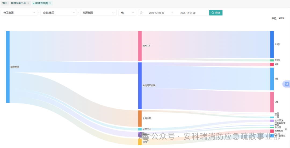Image resolution: width=290 pixels, height=148 pixels.
Task: Select the yellow 动力厂 node
Action: pos(140,142)
